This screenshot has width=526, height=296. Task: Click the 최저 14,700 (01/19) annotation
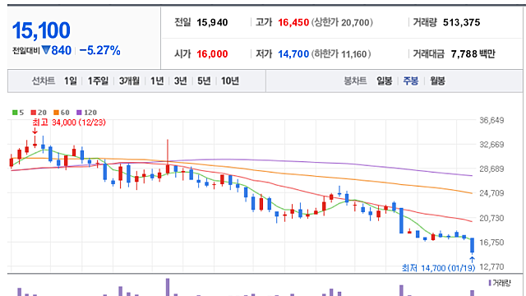[x=438, y=268]
